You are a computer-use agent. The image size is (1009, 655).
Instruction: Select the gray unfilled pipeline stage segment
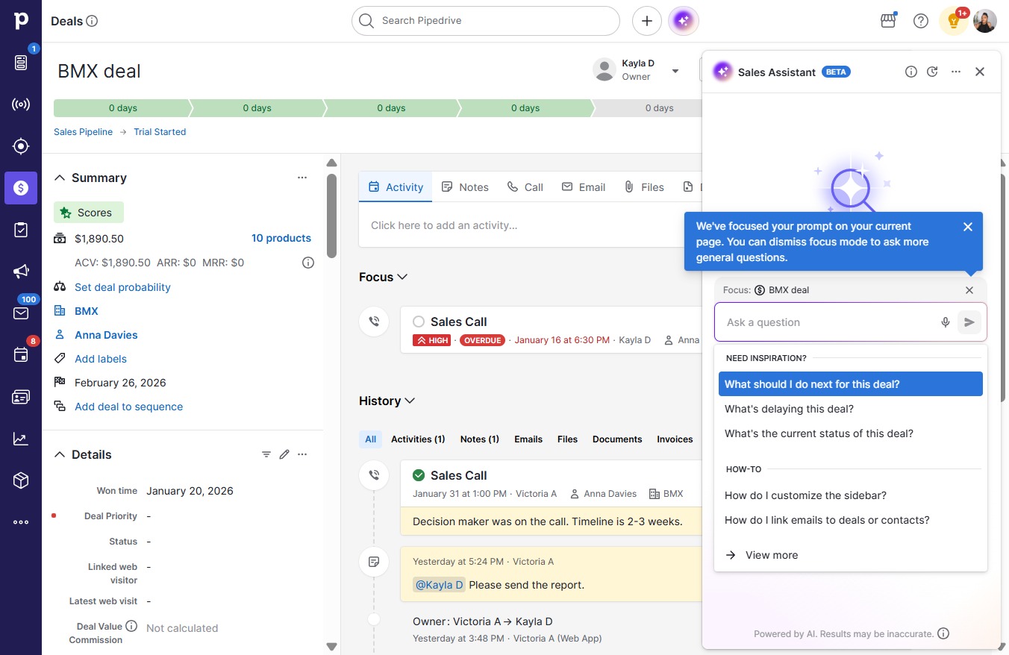[x=648, y=108]
